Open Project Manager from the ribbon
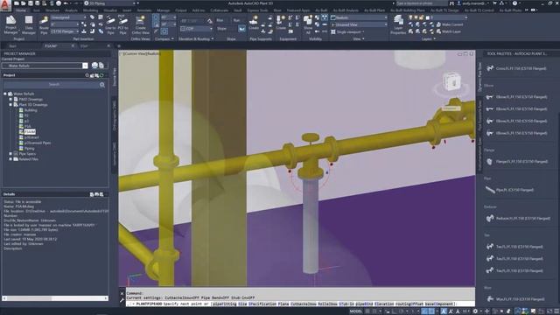This screenshot has height=315, width=560. click(10, 24)
